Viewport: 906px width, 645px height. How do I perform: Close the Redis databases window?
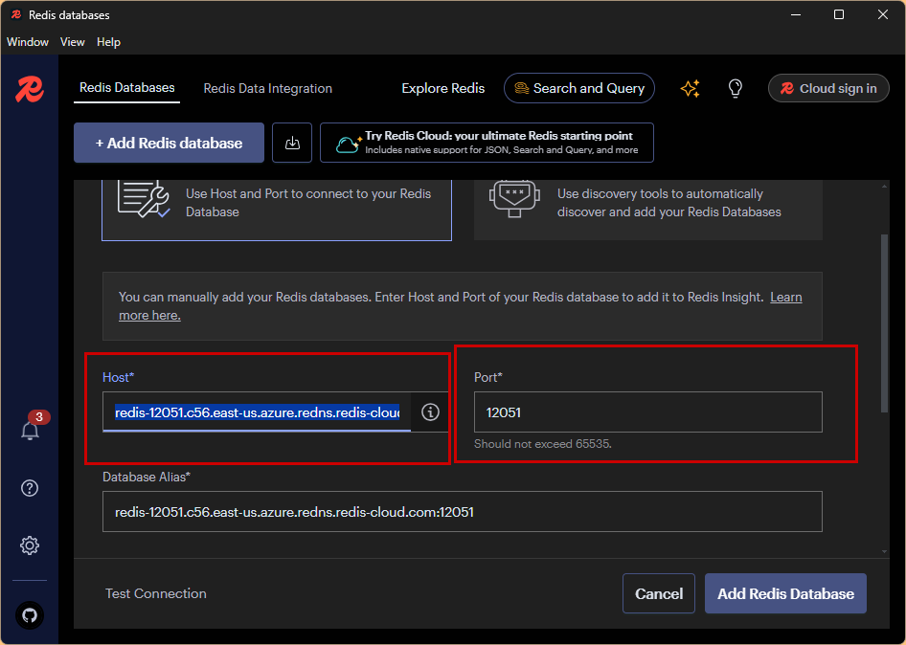[883, 15]
